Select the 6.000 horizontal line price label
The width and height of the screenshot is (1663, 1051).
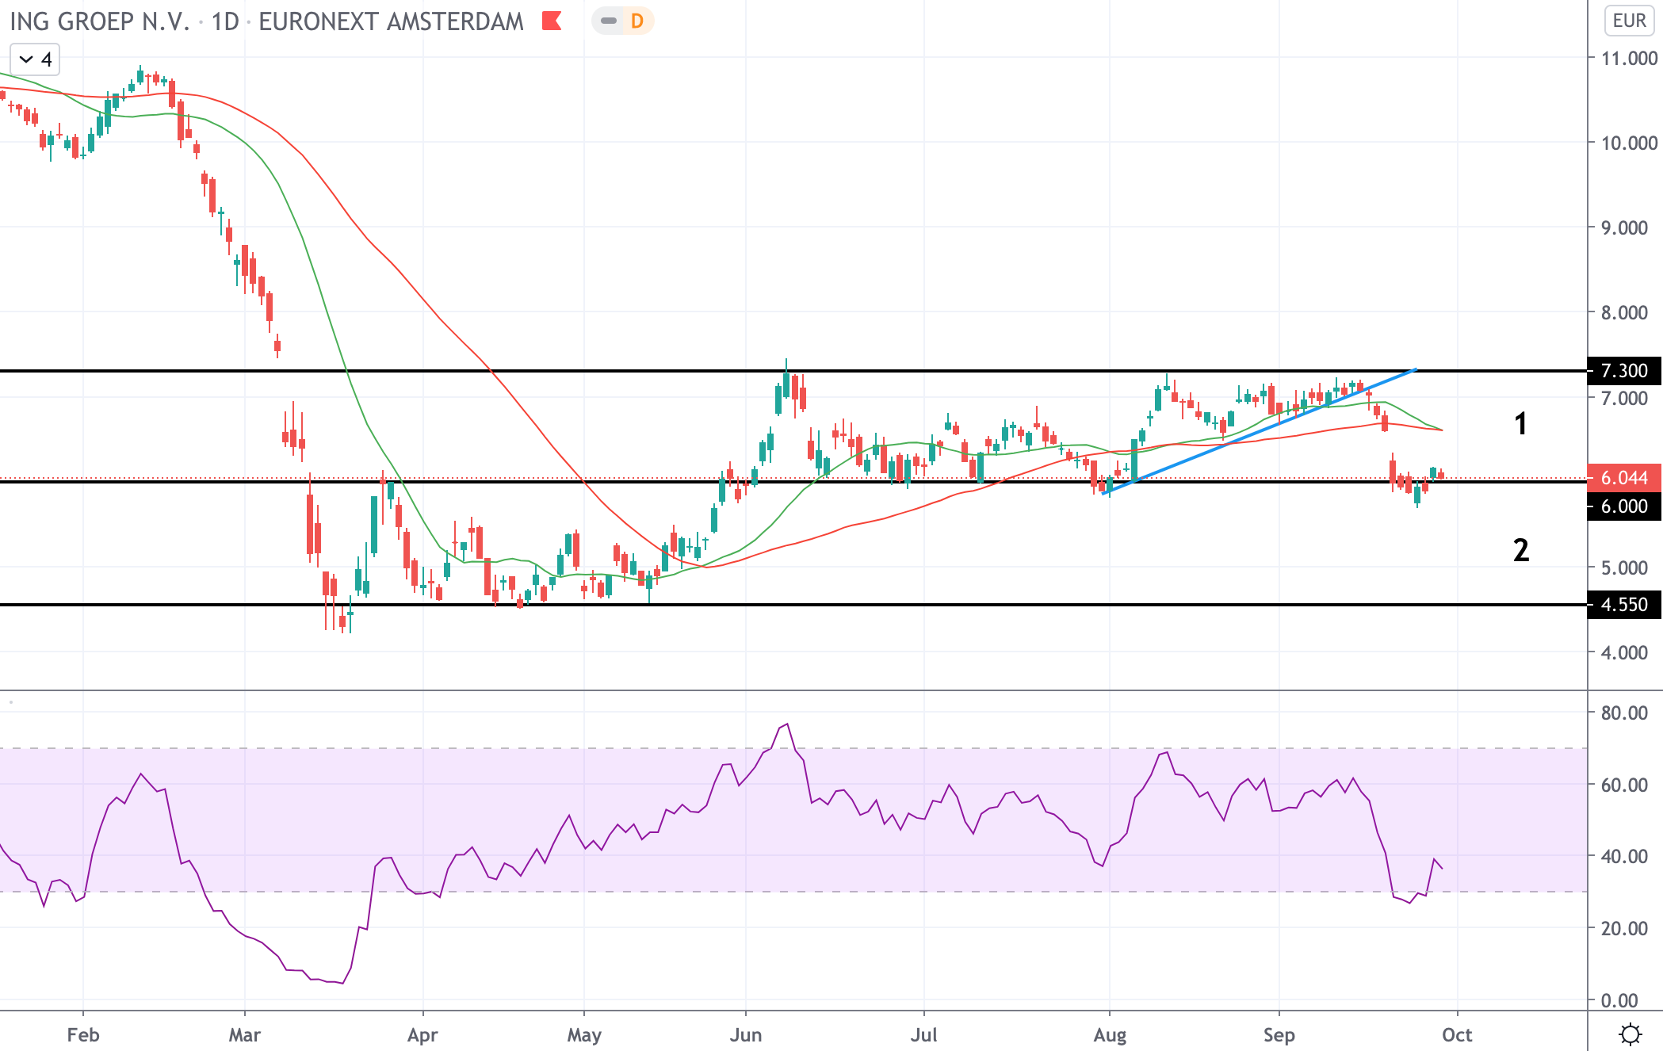tap(1624, 506)
